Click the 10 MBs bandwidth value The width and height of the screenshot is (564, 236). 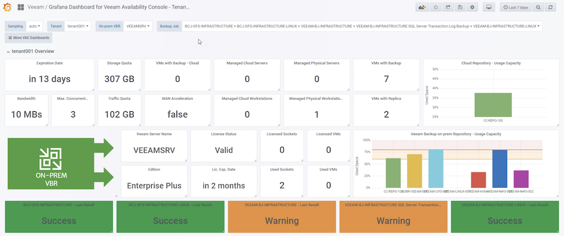coord(27,115)
